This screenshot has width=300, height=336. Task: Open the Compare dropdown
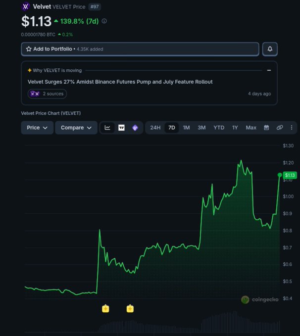(76, 128)
